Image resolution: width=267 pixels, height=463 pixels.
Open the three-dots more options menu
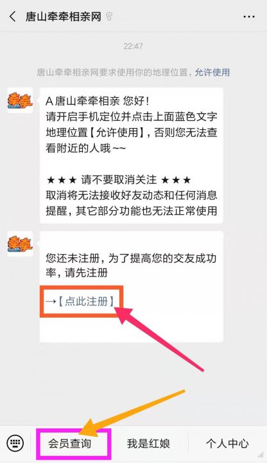(x=249, y=17)
